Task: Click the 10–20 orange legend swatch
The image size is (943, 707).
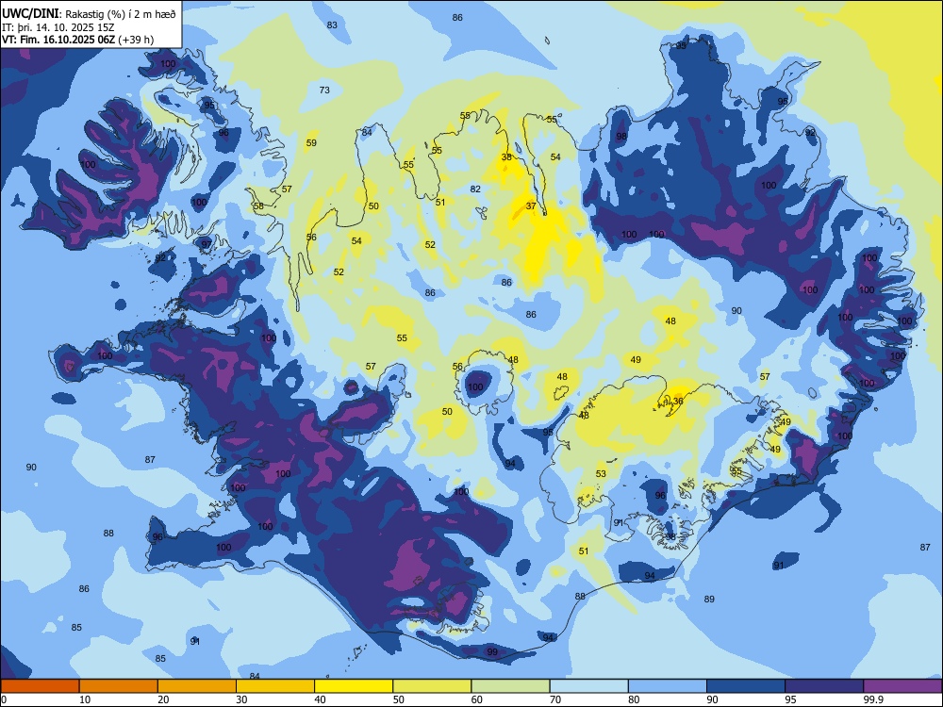Action: pos(119,686)
